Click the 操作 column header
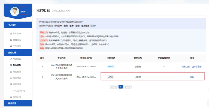The height and width of the screenshot is (108, 209). click(x=192, y=58)
